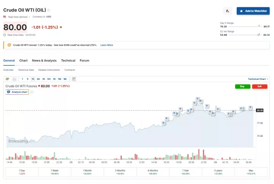The height and width of the screenshot is (184, 274).
Task: Select the 1H chart interval
Action: [x=43, y=79]
